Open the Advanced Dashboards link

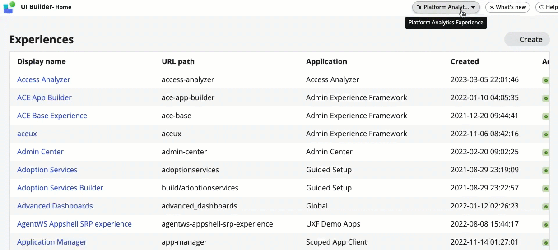click(x=55, y=206)
